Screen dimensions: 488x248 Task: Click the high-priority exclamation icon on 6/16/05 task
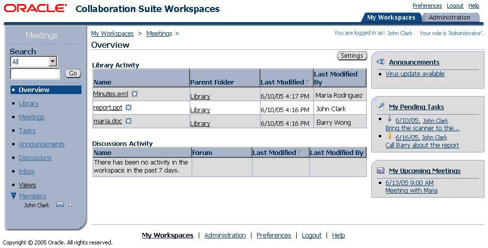click(390, 136)
